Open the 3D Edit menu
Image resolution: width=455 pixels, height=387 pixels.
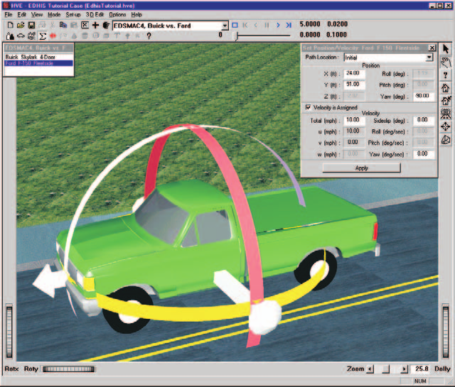(x=95, y=14)
